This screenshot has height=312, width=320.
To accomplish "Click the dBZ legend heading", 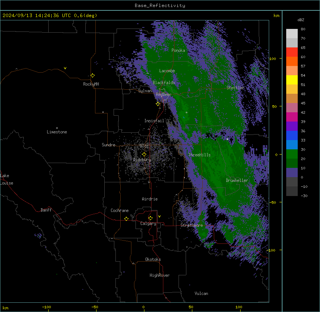I will tap(301, 20).
